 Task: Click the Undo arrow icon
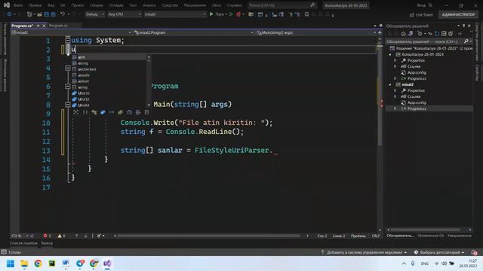(x=63, y=14)
